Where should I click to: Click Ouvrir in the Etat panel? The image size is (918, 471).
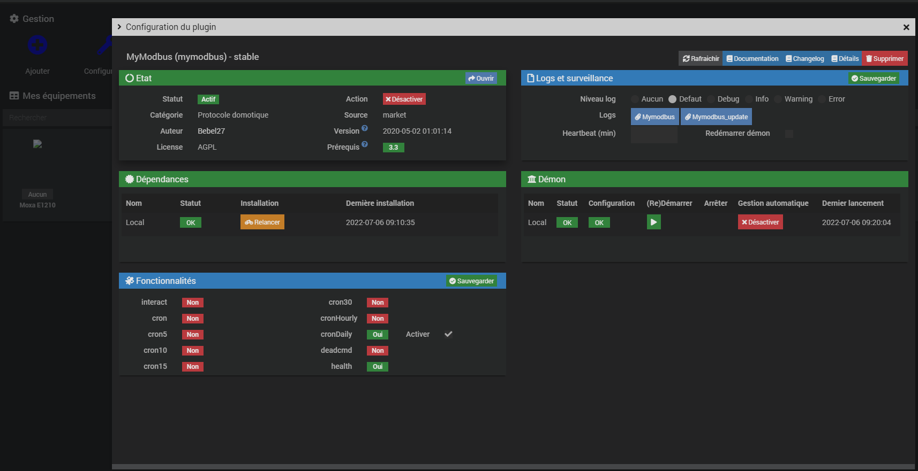481,79
